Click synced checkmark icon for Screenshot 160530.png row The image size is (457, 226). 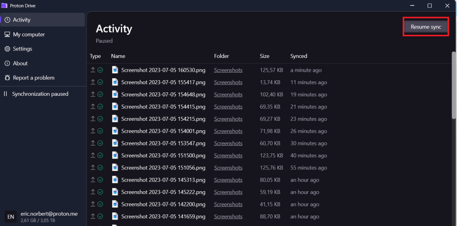pos(100,70)
